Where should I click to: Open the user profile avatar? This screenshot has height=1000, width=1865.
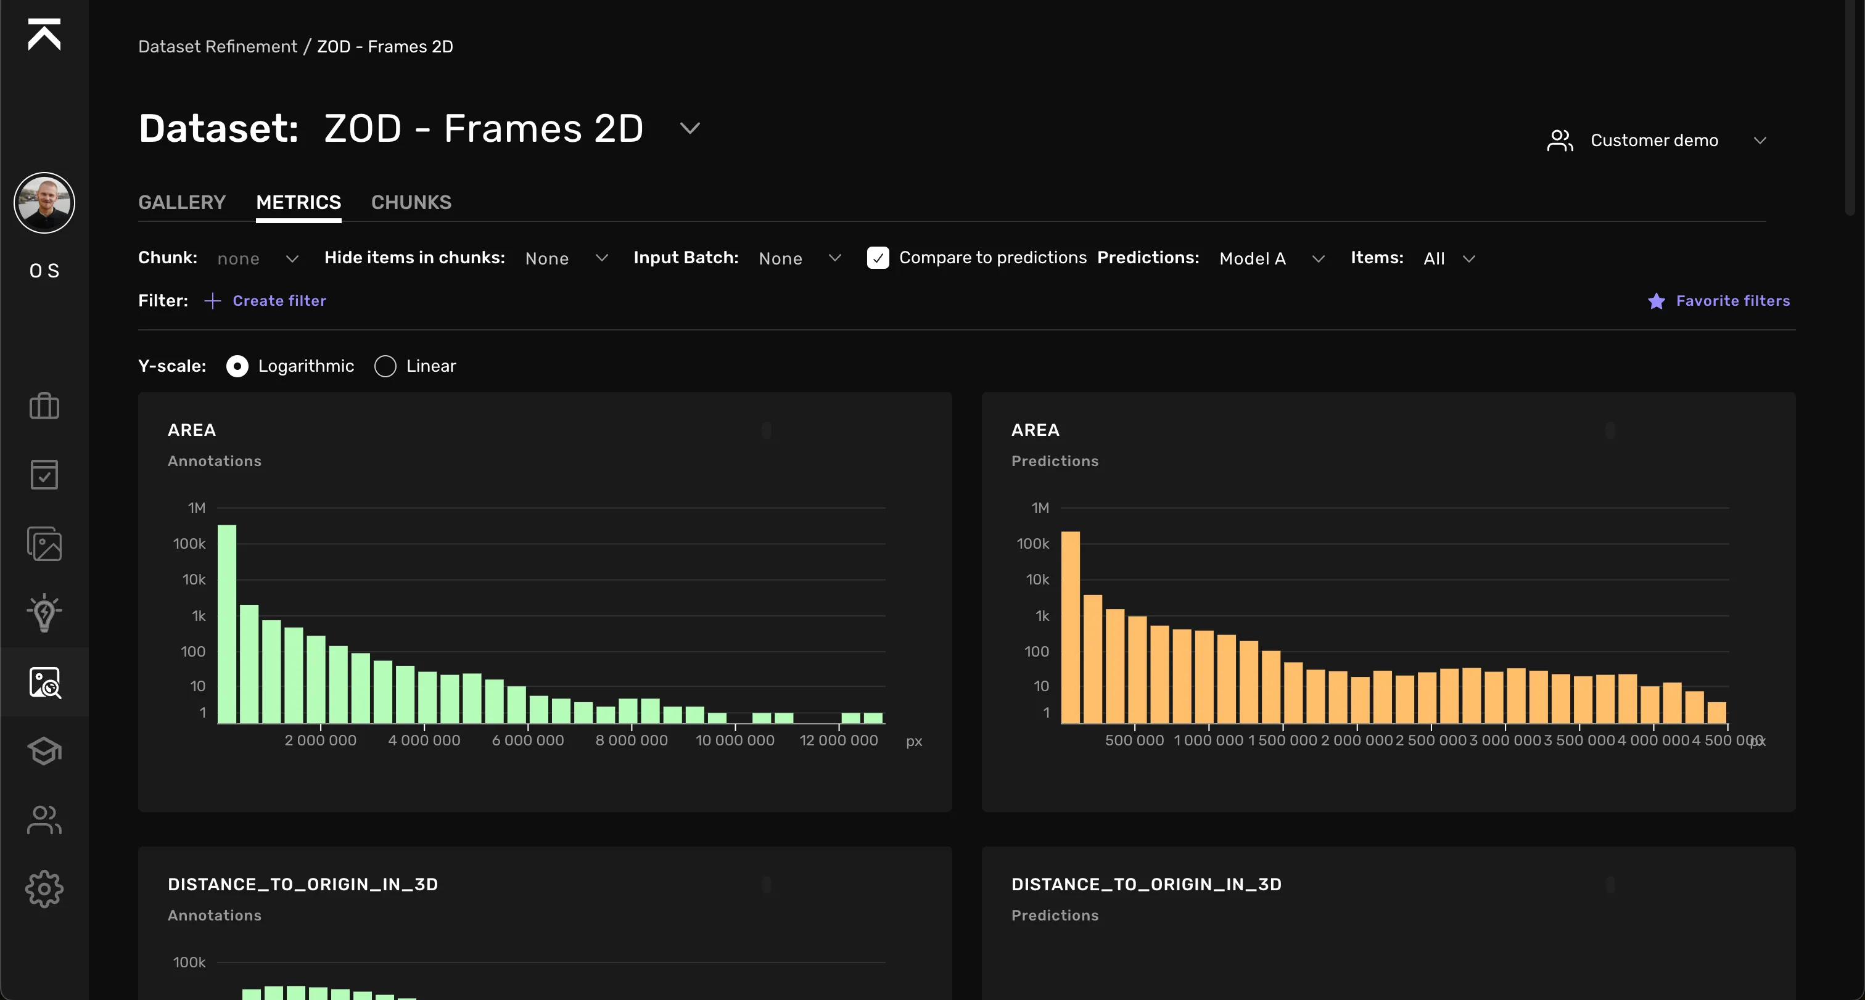44,203
